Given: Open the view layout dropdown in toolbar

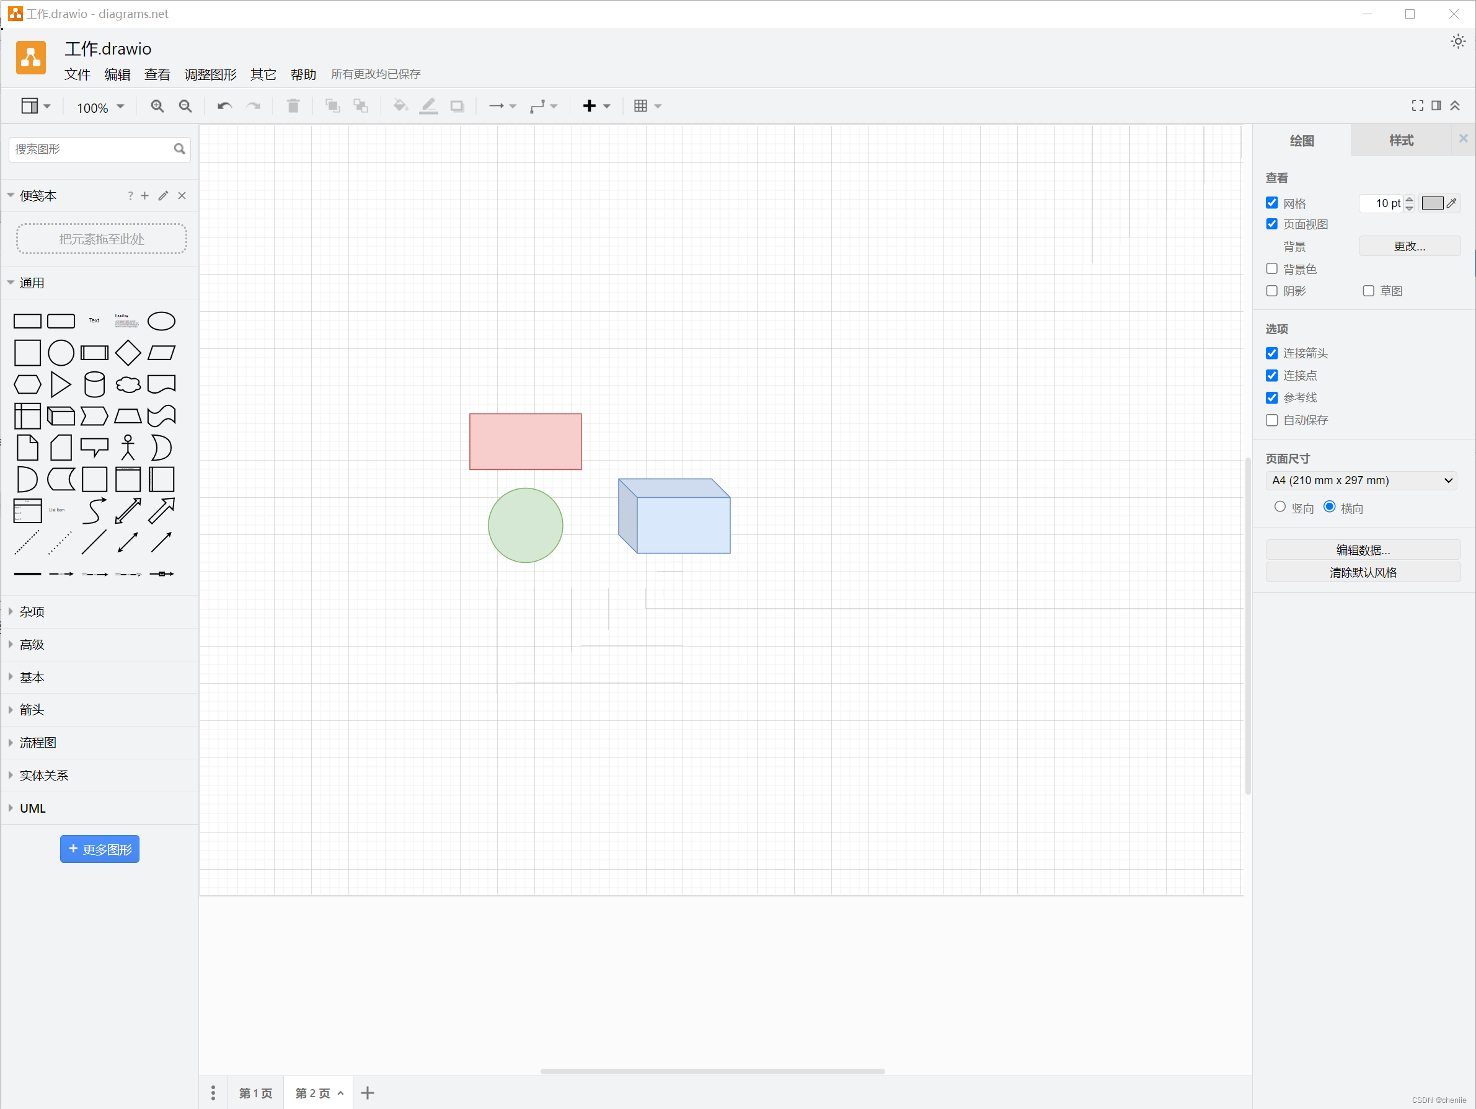Looking at the screenshot, I should point(35,106).
